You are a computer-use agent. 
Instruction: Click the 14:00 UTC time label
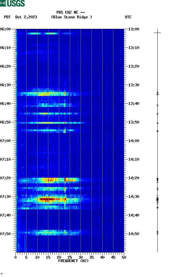(134, 141)
